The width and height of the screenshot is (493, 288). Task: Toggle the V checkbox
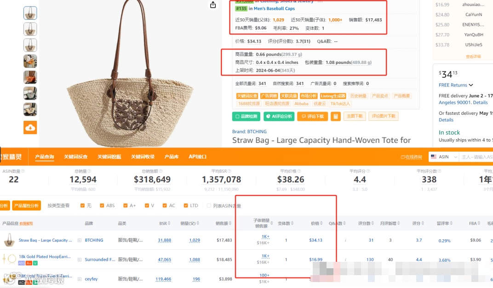[x=147, y=206]
